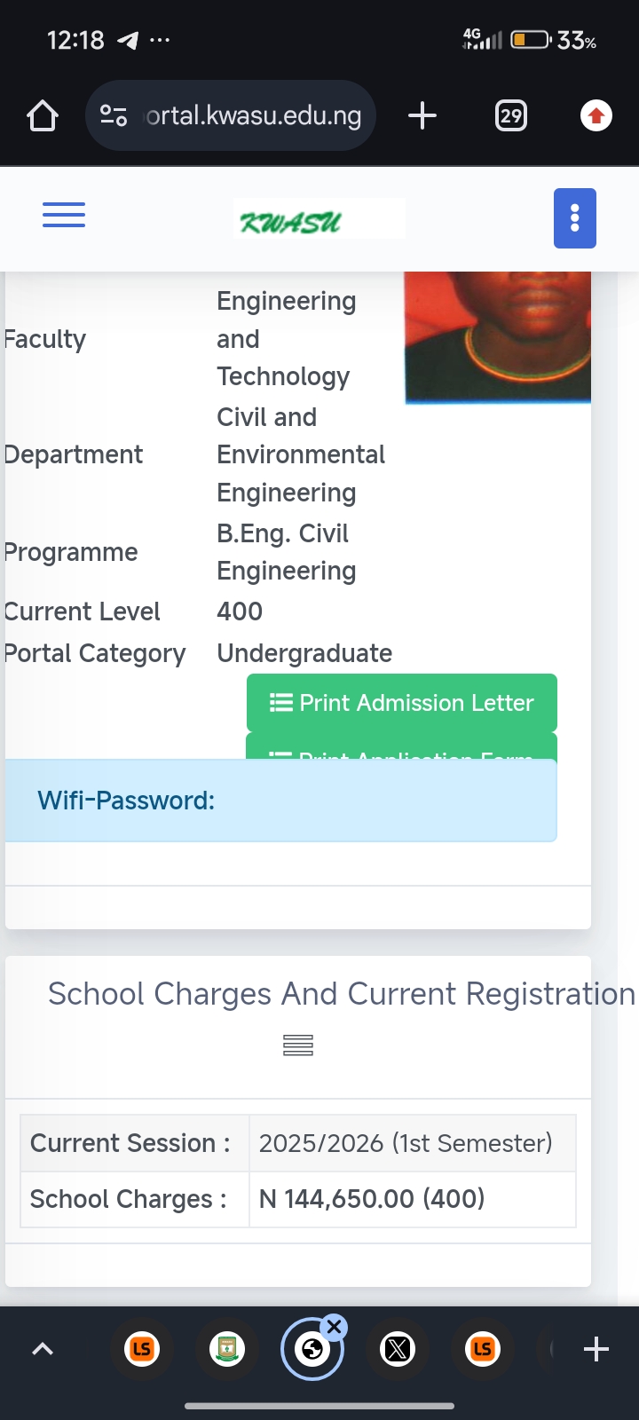Click Print Admission Letter button

point(401,703)
